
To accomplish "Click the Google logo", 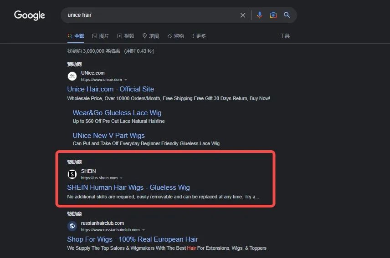I will pos(30,15).
